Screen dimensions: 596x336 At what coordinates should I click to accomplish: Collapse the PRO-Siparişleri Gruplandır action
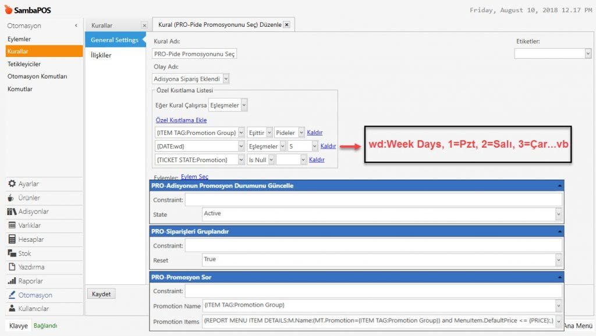coord(559,231)
